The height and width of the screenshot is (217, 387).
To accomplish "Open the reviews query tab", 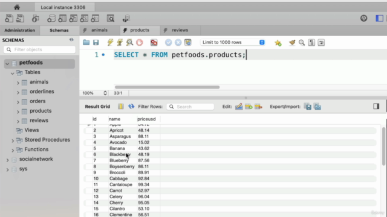I will tap(180, 30).
